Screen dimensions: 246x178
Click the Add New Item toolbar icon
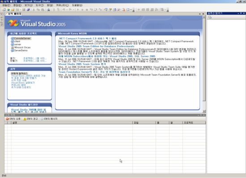click(17, 10)
